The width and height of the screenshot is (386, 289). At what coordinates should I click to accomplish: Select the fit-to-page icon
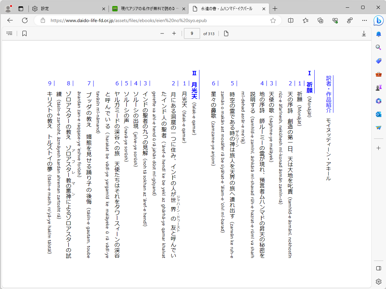pyautogui.click(x=226, y=33)
